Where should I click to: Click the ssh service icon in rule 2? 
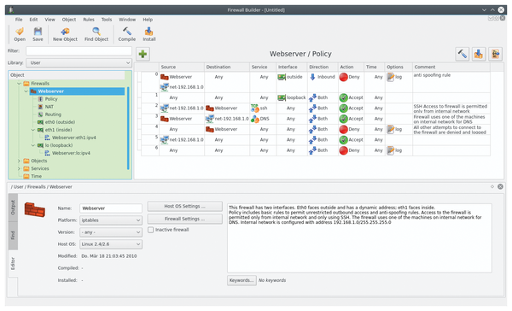[254, 109]
